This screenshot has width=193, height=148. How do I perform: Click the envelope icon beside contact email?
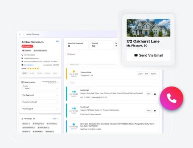22,58
